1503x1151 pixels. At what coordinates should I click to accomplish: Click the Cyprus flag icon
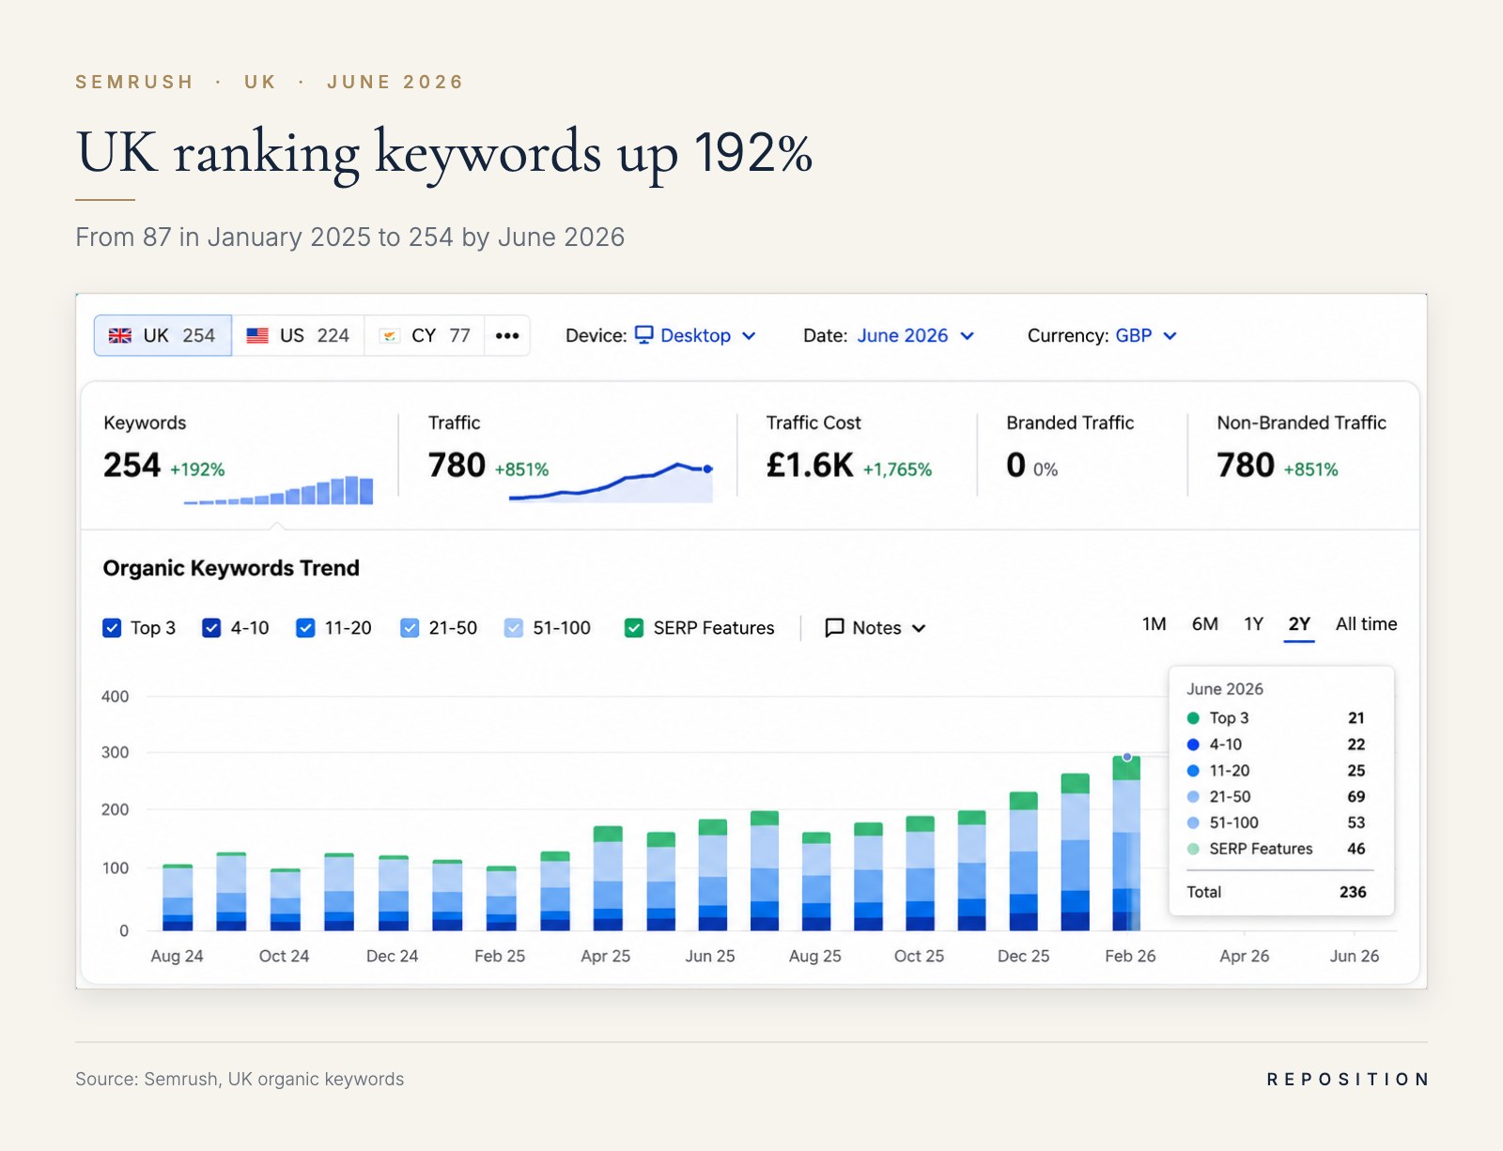pyautogui.click(x=390, y=335)
